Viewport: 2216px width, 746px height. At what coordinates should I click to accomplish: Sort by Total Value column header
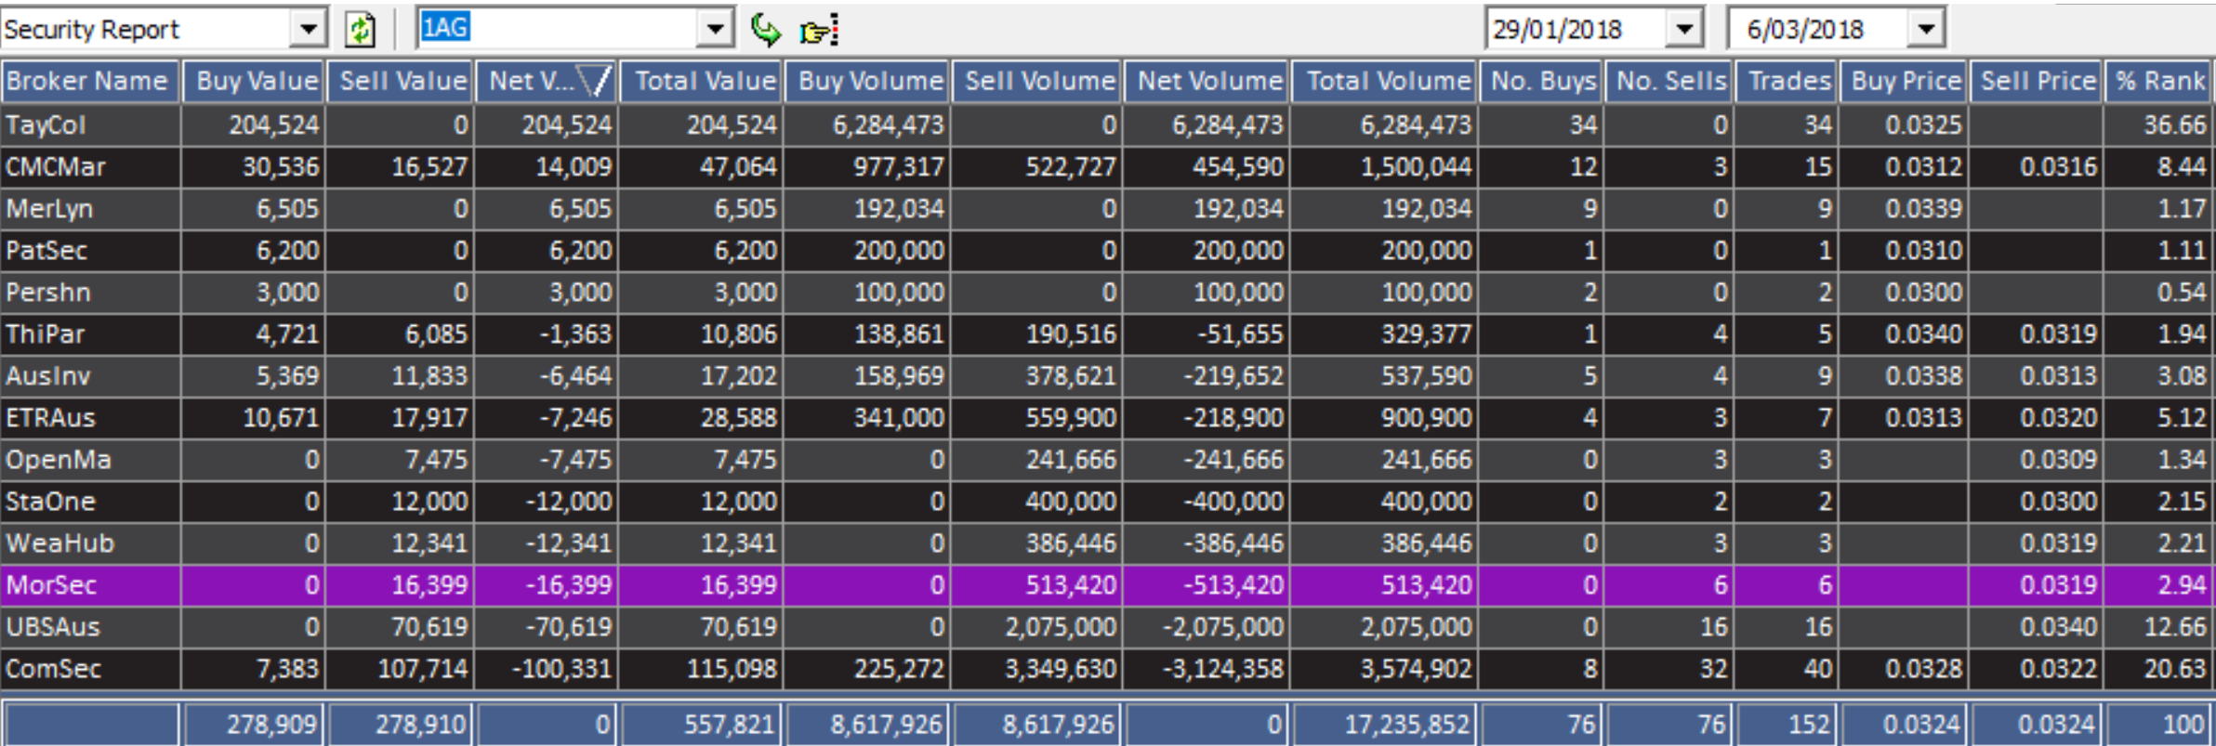click(702, 82)
